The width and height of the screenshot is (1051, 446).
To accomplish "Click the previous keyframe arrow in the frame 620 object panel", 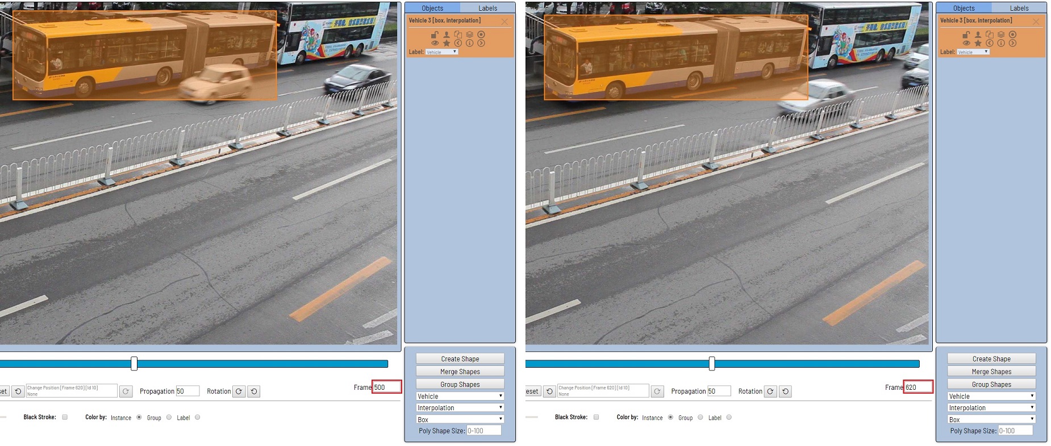I will click(989, 43).
